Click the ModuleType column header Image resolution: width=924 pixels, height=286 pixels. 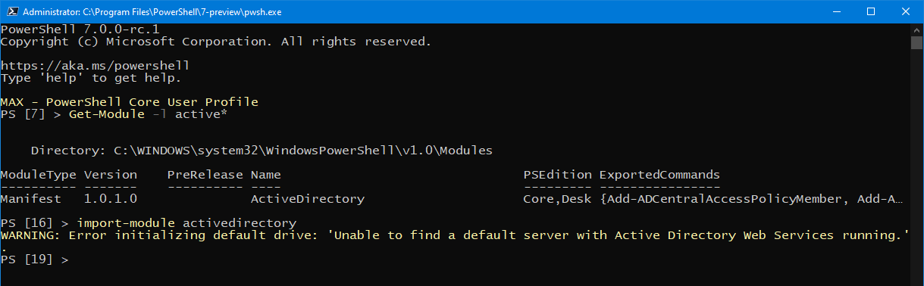point(38,175)
